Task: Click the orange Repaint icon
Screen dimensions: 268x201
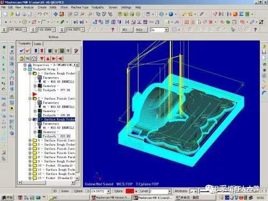Action: (62, 14)
